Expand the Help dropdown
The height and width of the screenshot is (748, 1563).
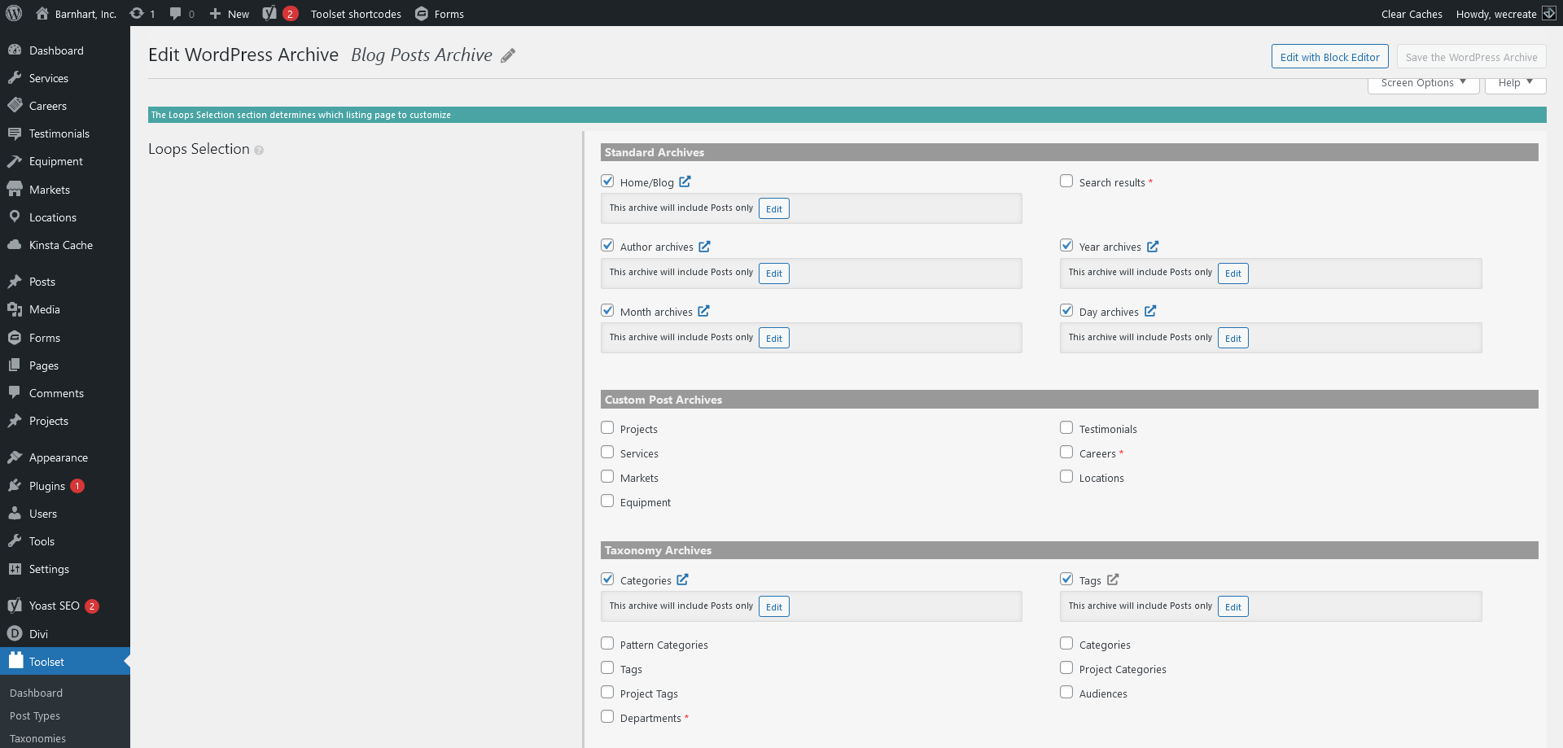coord(1515,83)
